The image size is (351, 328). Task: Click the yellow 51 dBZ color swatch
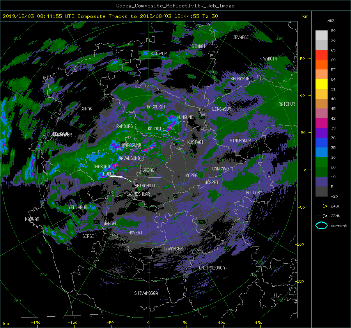(x=321, y=84)
